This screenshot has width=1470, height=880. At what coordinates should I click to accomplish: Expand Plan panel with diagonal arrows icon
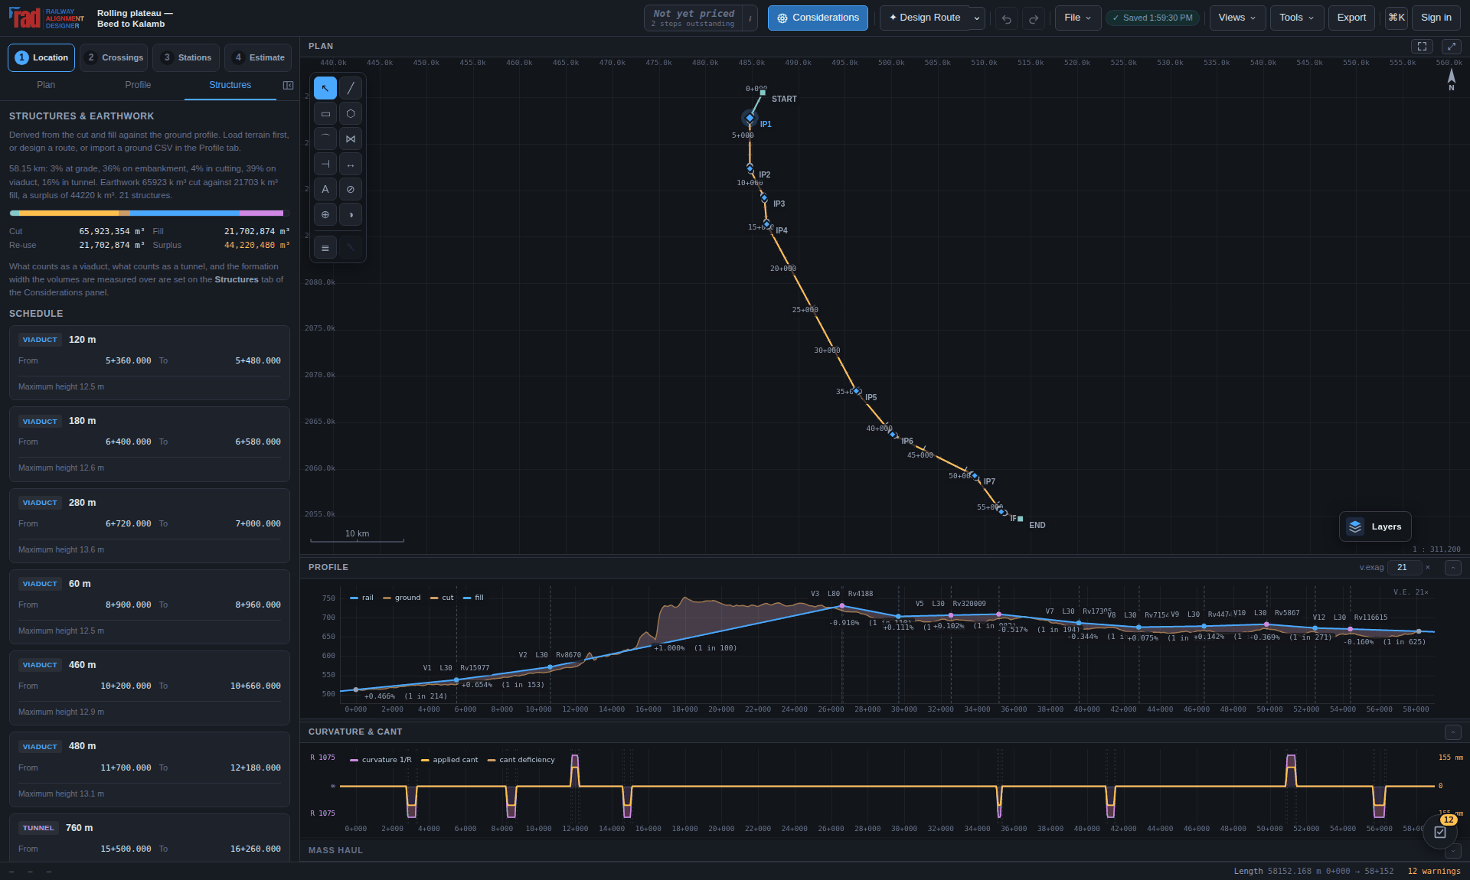pyautogui.click(x=1452, y=47)
